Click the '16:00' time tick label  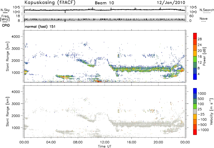(x=131, y=142)
